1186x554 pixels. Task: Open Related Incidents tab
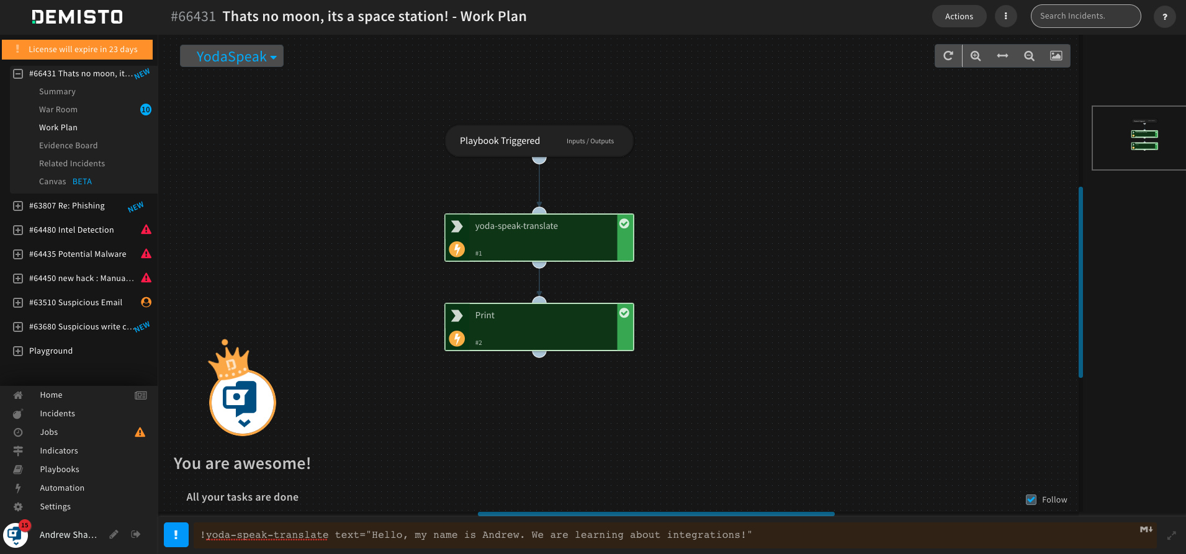pyautogui.click(x=72, y=163)
